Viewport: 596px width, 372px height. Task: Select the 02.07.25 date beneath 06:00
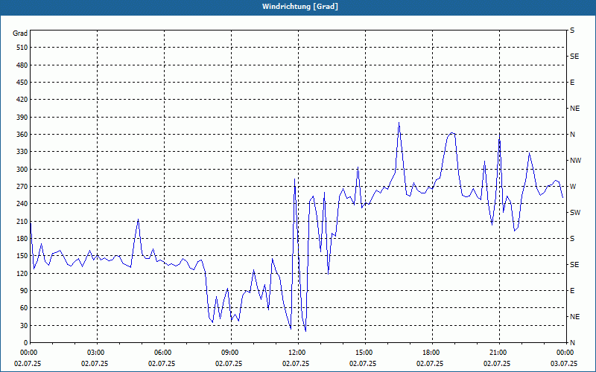pos(162,363)
